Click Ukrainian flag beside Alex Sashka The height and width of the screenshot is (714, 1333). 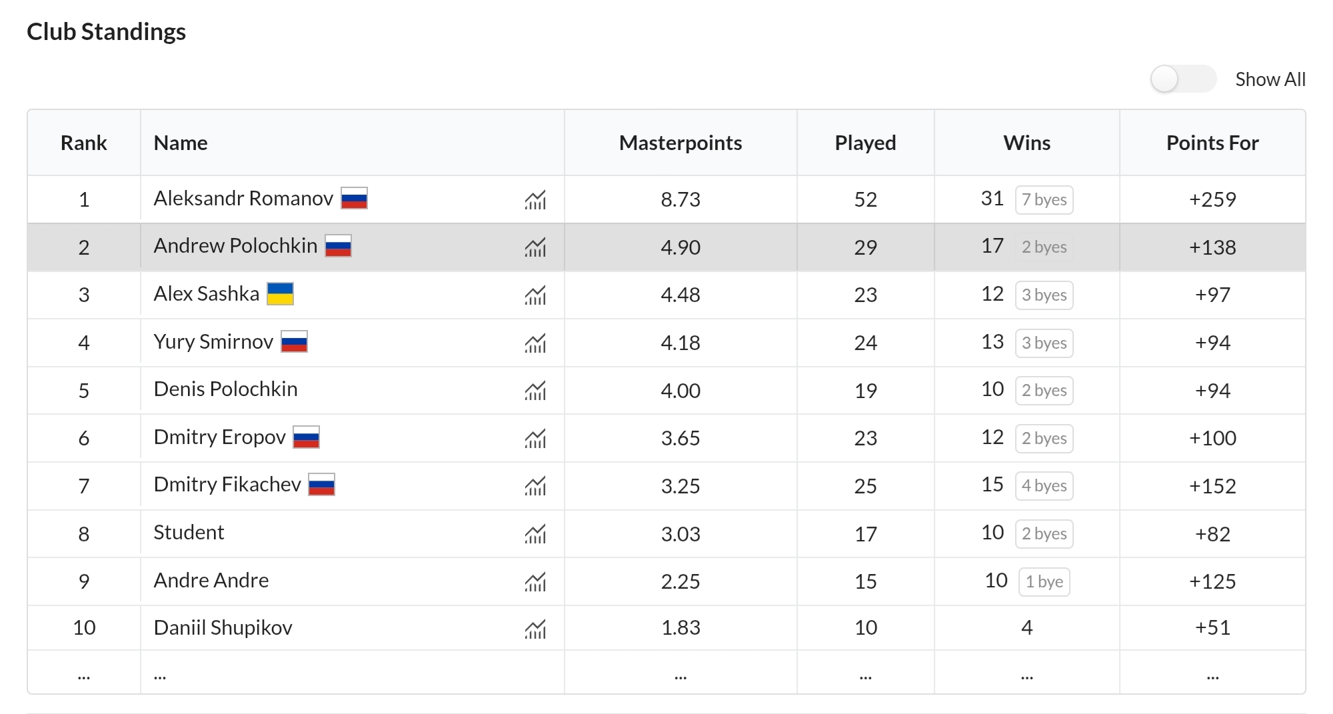click(x=280, y=294)
